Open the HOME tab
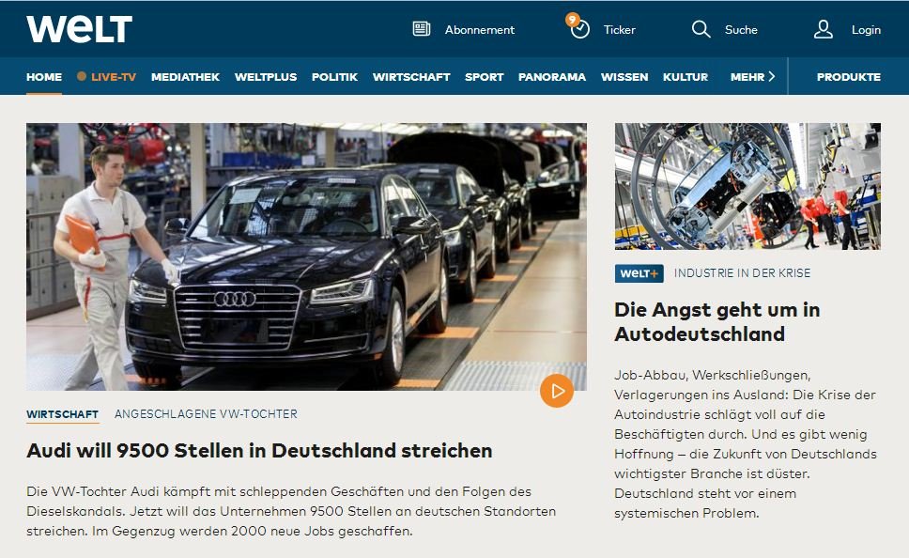The image size is (909, 558). [x=44, y=77]
